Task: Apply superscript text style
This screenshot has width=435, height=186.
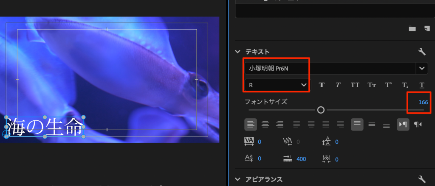Action: (388, 85)
